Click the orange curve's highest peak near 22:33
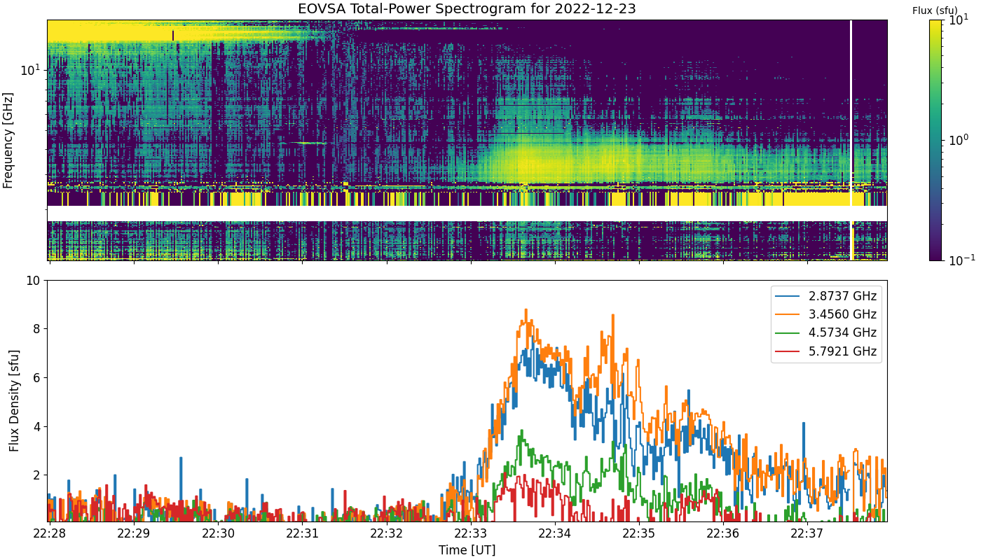The width and height of the screenshot is (981, 560). coord(526,310)
